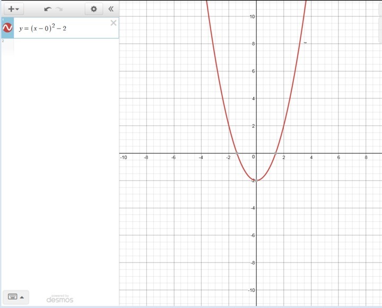Click the y-axis label 10
This screenshot has height=308, width=382.
click(x=252, y=16)
